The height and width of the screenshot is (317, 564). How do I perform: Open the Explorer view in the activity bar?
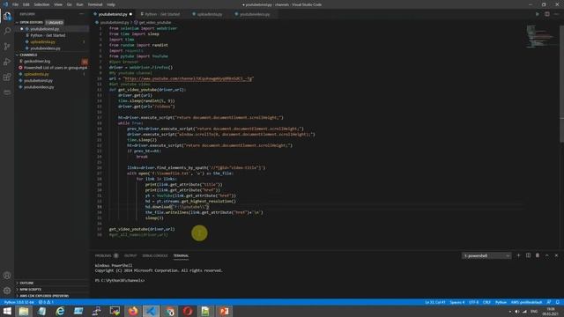(x=7, y=16)
